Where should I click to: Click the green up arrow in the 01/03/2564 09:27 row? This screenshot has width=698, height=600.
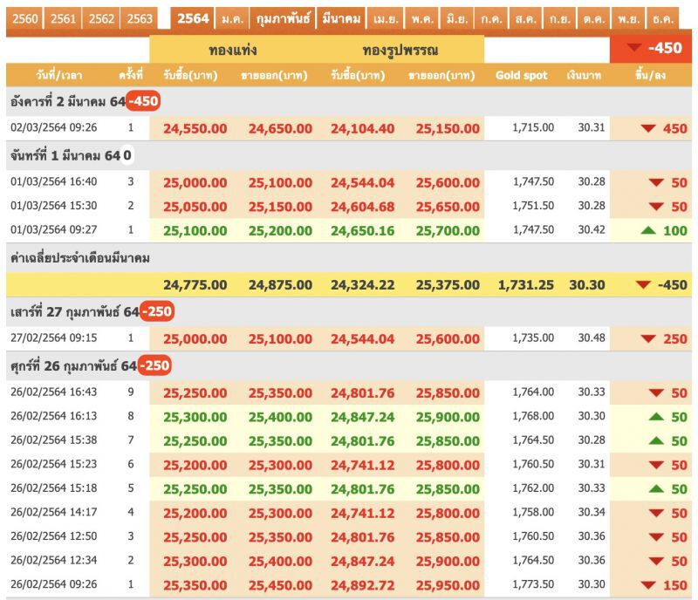648,230
